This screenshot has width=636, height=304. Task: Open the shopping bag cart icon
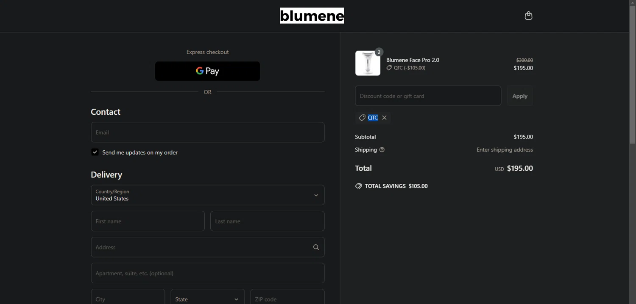click(x=528, y=16)
